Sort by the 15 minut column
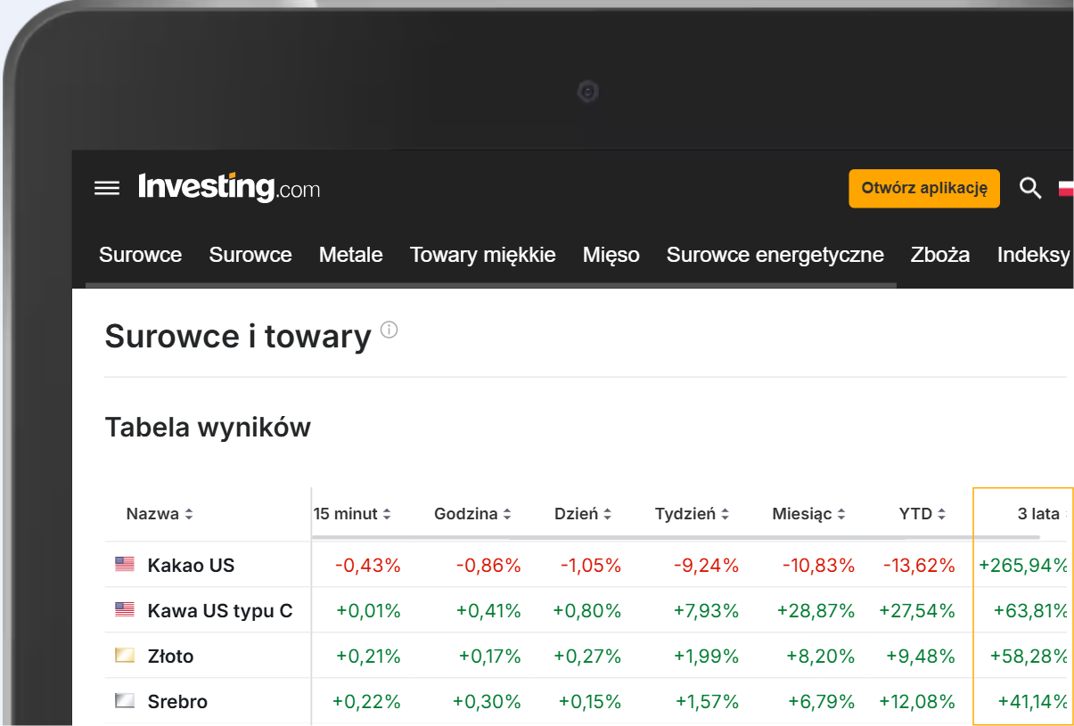The height and width of the screenshot is (726, 1074). pyautogui.click(x=351, y=514)
